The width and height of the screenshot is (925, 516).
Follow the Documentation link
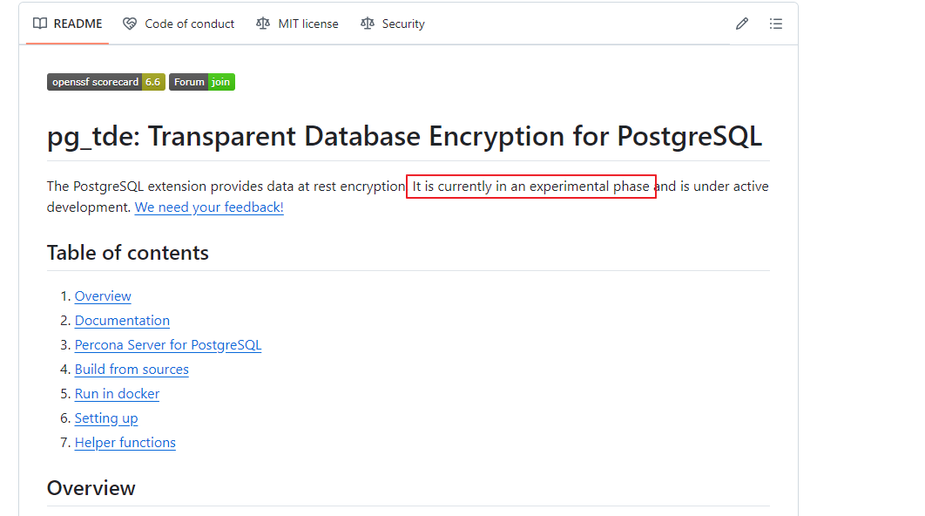pos(122,321)
